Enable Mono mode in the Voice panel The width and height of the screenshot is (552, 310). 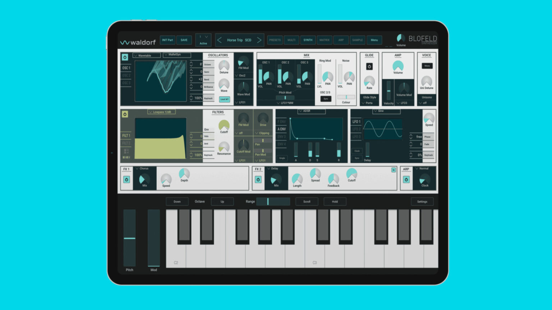coord(427,66)
